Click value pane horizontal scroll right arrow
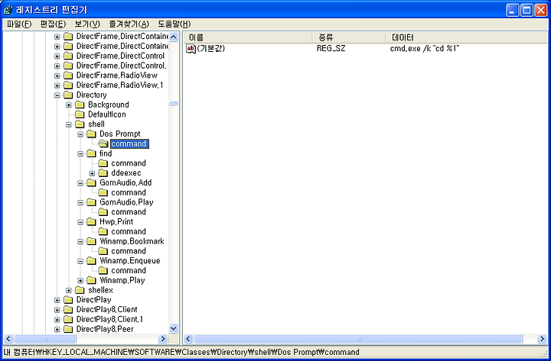This screenshot has height=361, width=551. (542, 339)
